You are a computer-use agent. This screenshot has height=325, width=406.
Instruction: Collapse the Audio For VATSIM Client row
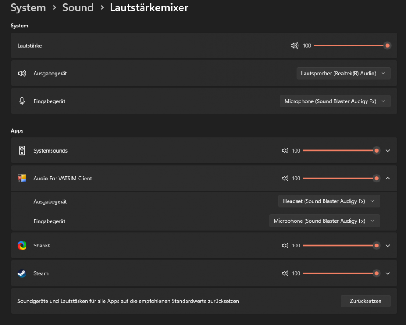pyautogui.click(x=388, y=178)
